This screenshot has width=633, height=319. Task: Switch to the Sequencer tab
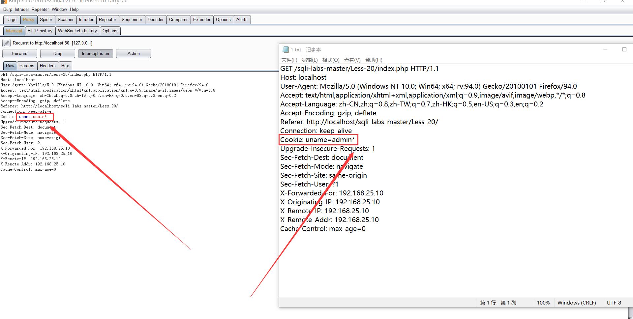(132, 20)
